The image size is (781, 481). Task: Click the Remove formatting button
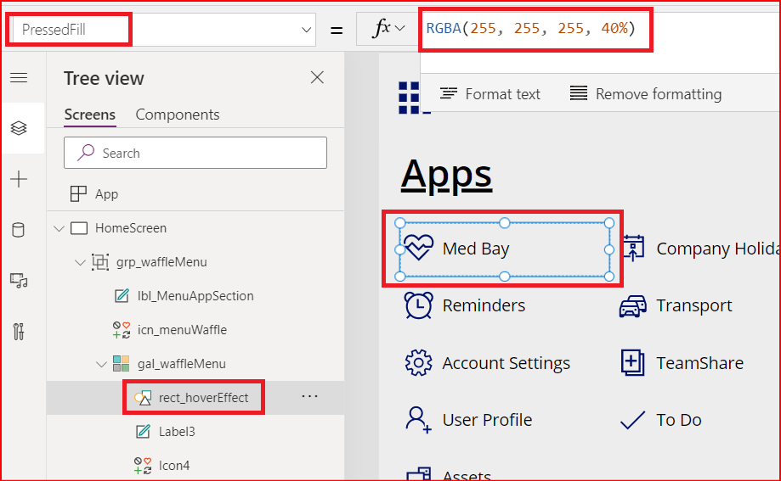[646, 94]
